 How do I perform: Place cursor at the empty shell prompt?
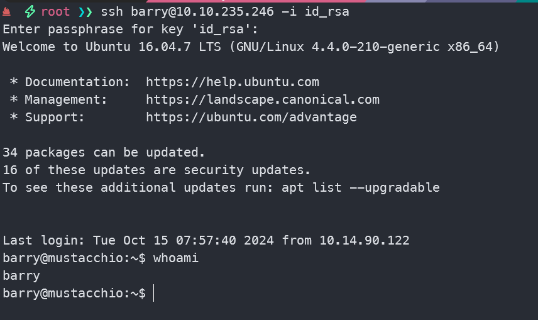[153, 294]
